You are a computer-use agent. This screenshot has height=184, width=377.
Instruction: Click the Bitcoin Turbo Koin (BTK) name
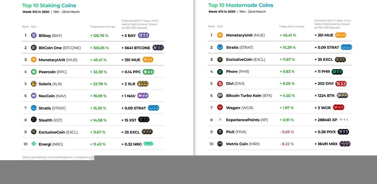click(249, 95)
